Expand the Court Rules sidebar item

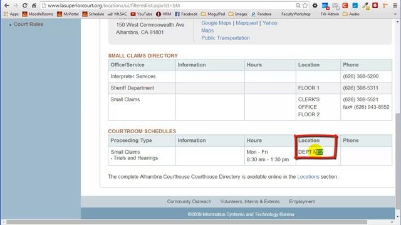click(28, 24)
